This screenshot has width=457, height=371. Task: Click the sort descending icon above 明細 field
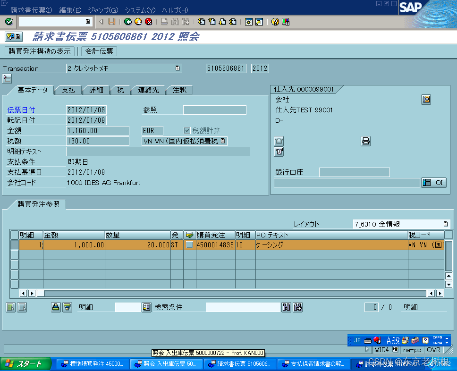point(67,307)
